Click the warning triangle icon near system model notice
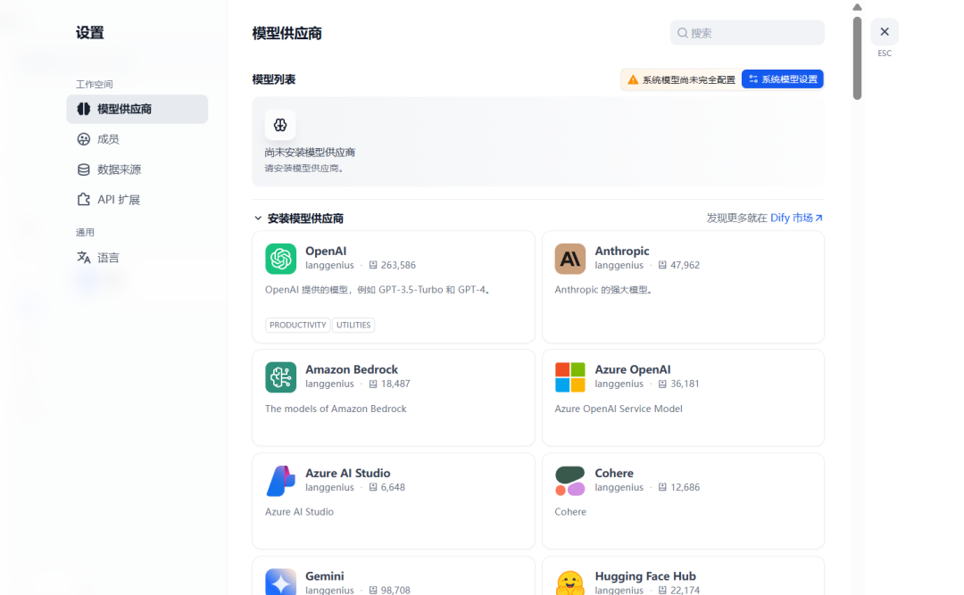Image resolution: width=964 pixels, height=595 pixels. 633,79
